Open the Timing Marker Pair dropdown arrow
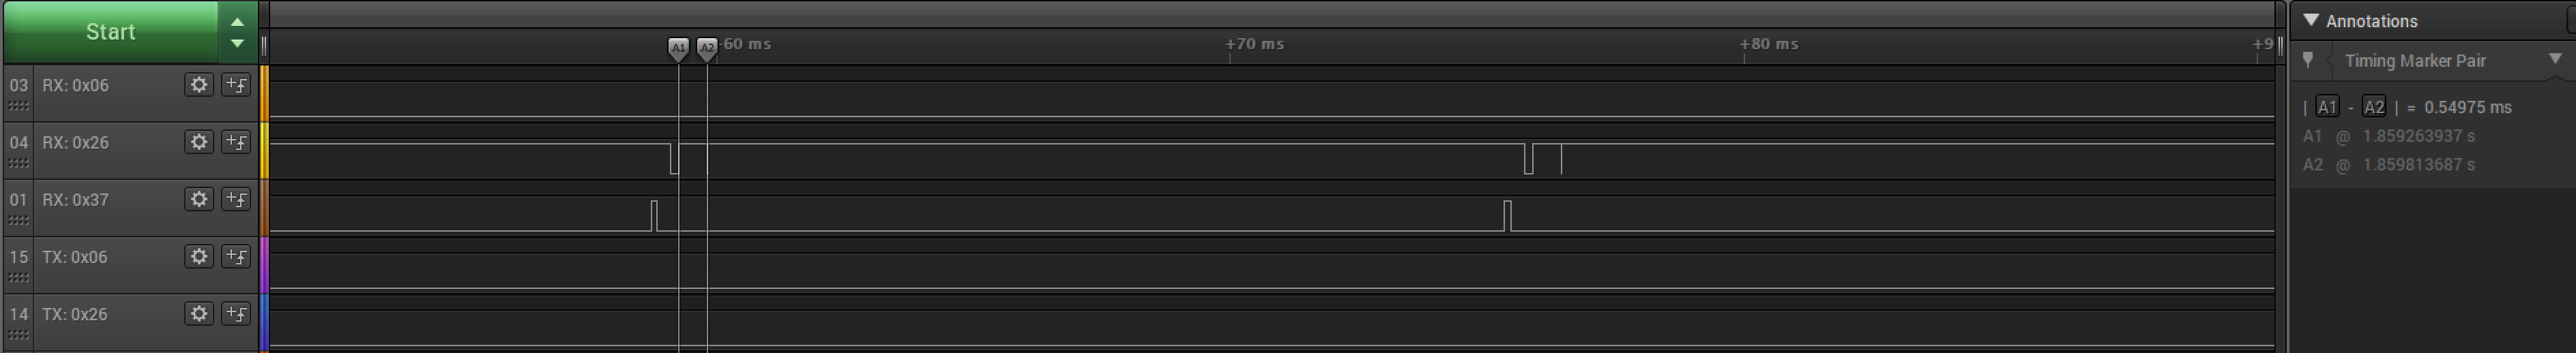Viewport: 2576px width, 353px height. point(2554,60)
